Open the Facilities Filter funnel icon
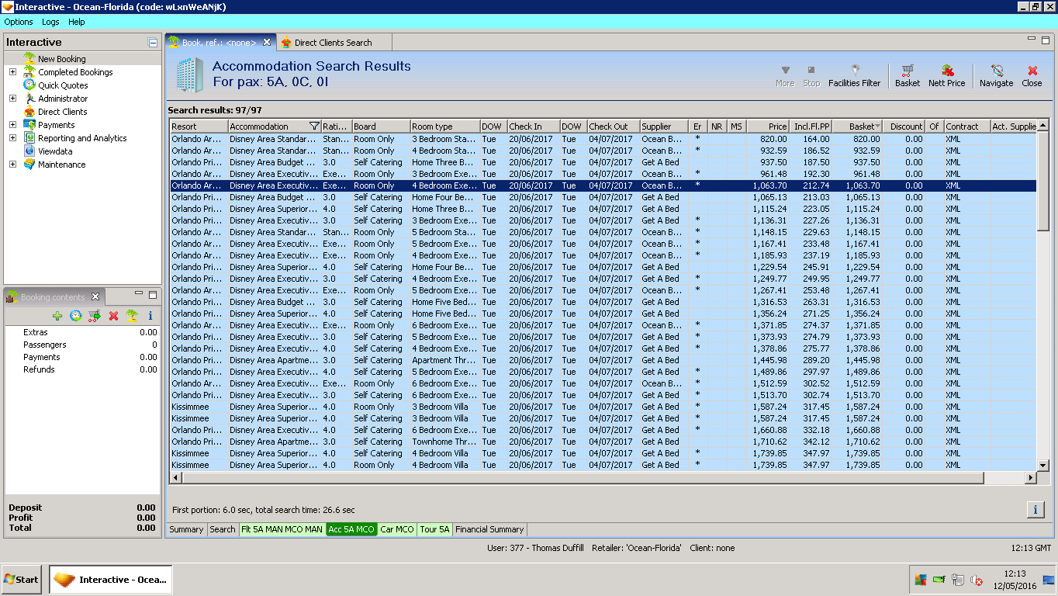This screenshot has width=1058, height=596. click(855, 70)
